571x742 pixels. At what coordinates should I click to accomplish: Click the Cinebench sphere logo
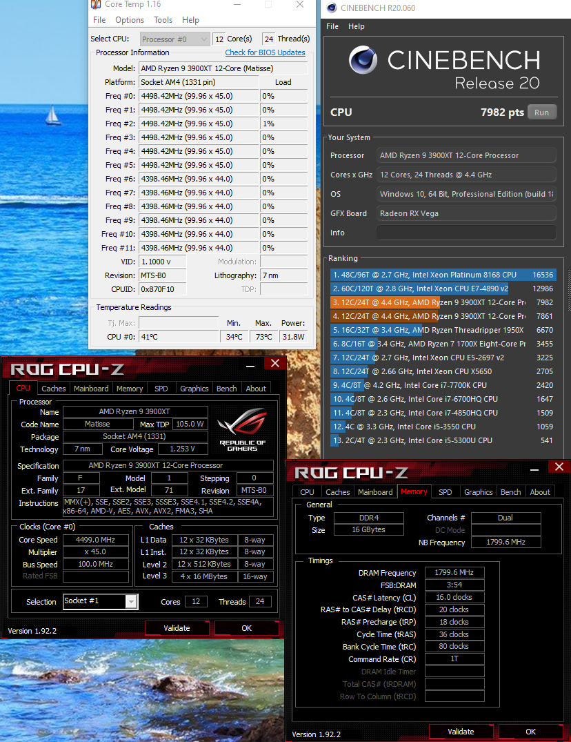click(x=363, y=60)
